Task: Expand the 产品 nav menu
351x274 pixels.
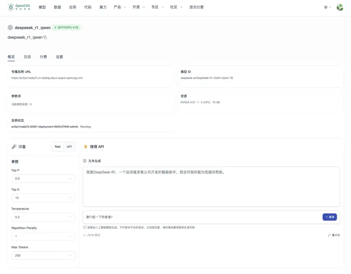Action: point(120,7)
